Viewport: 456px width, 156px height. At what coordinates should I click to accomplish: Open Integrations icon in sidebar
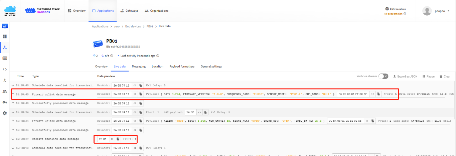tap(5, 80)
